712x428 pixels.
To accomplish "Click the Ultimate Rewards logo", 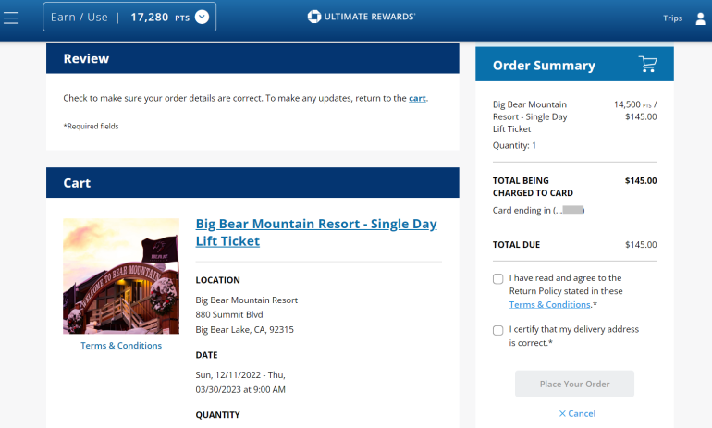I will (x=362, y=17).
